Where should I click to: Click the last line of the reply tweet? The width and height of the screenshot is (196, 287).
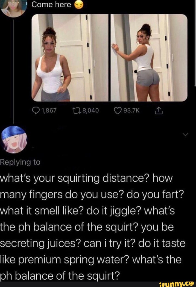point(60,276)
